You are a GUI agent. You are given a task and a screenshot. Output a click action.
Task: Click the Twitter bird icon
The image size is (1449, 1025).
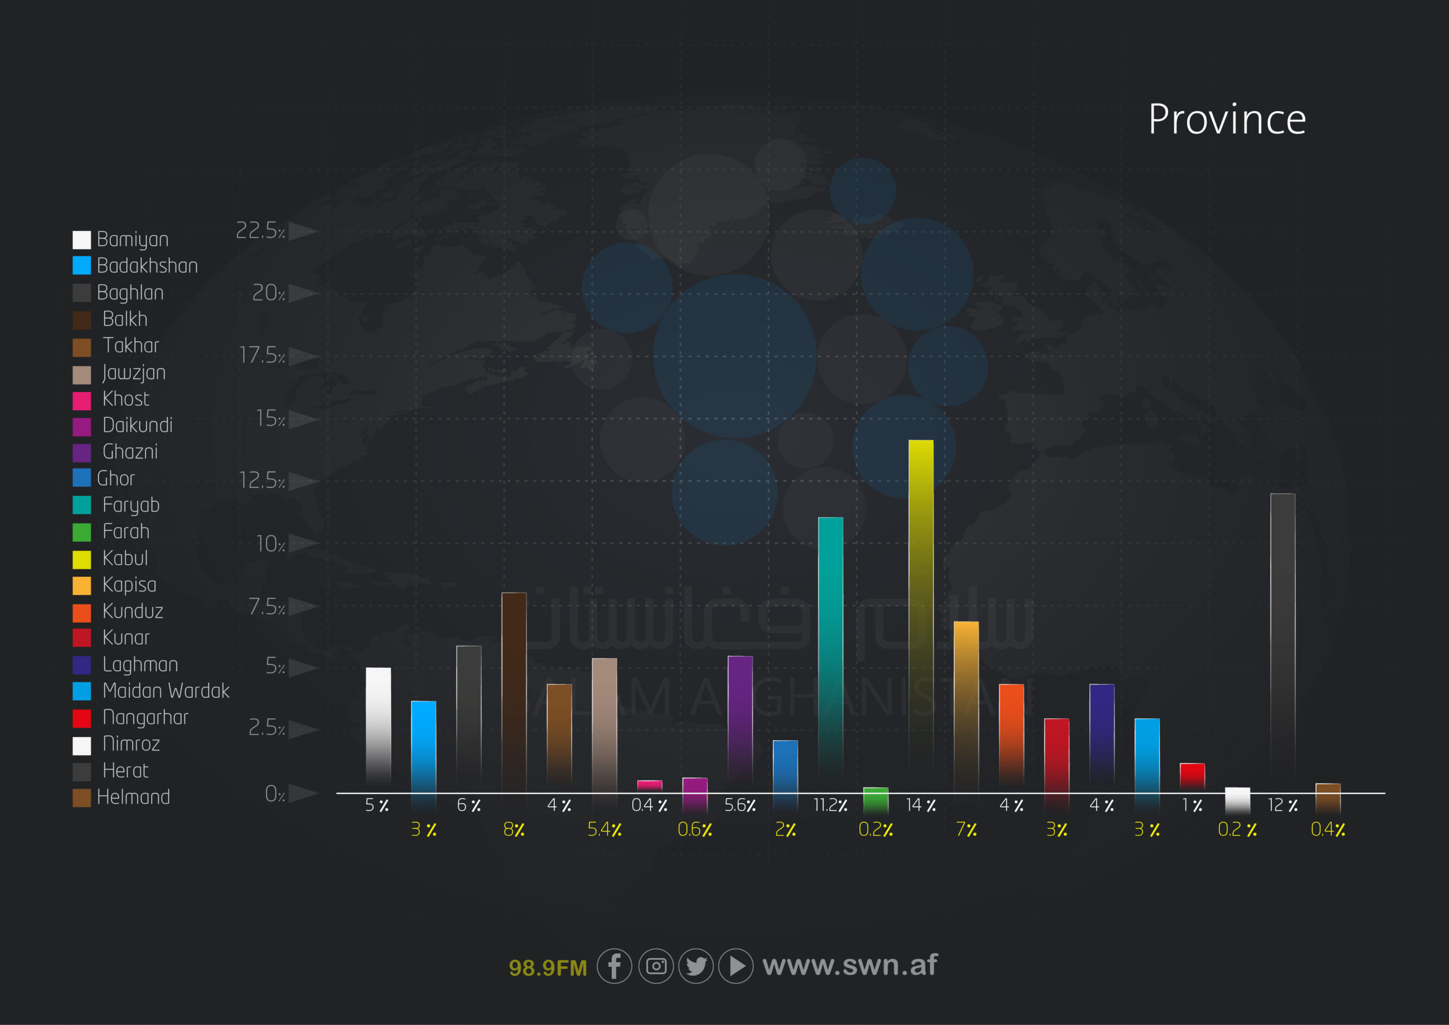coord(696,966)
